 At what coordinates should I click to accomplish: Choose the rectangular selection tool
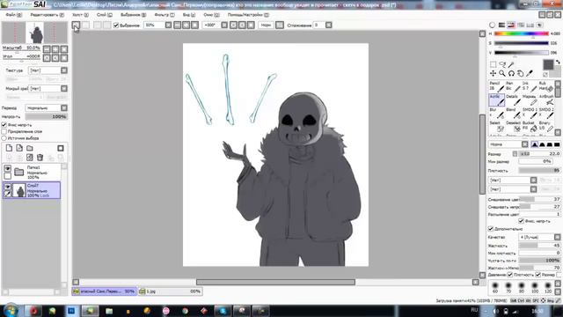coord(493,64)
